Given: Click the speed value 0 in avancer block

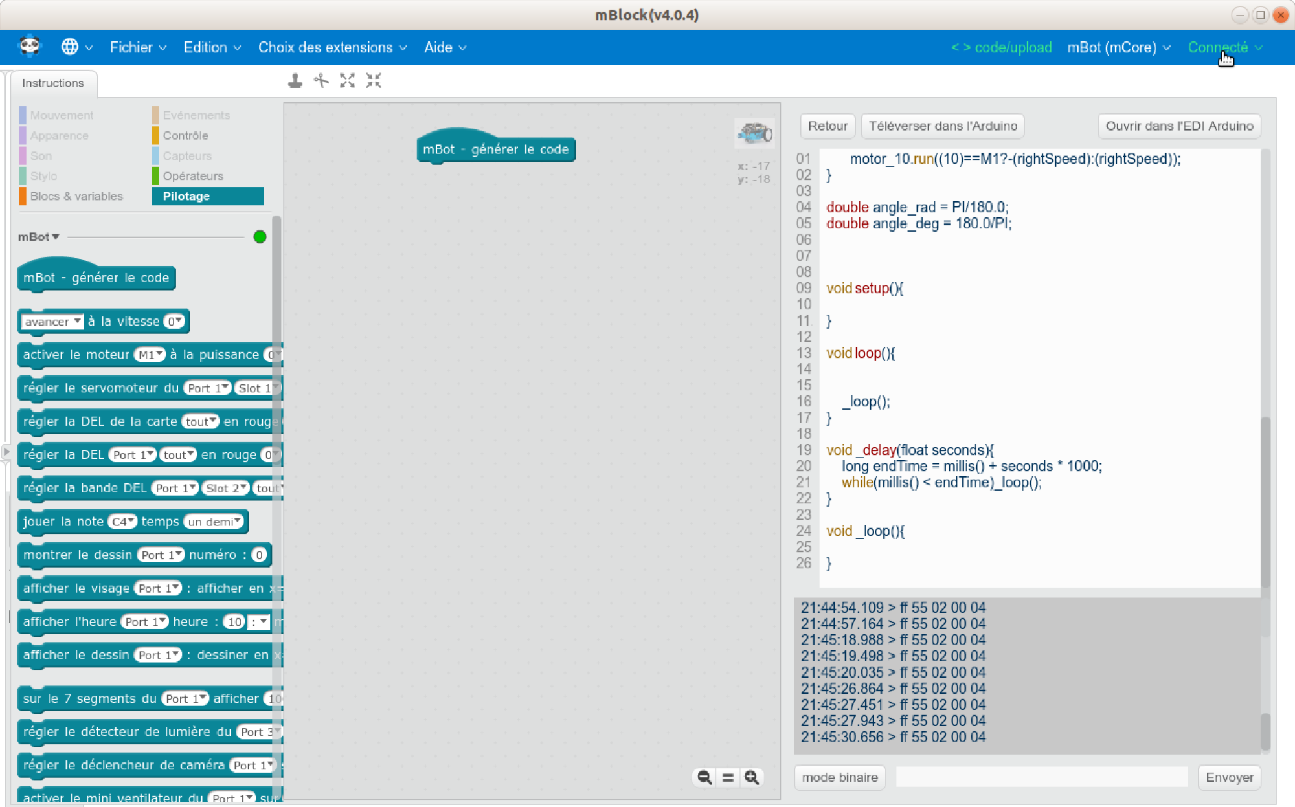Looking at the screenshot, I should (x=174, y=322).
